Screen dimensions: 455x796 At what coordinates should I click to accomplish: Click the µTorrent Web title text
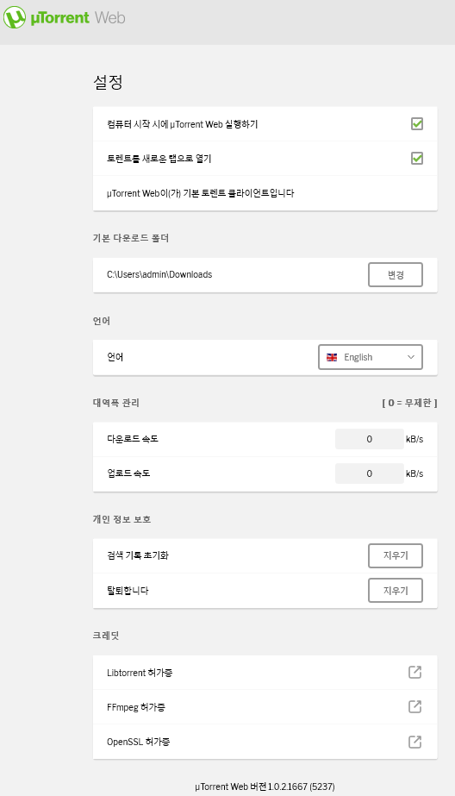click(x=78, y=18)
